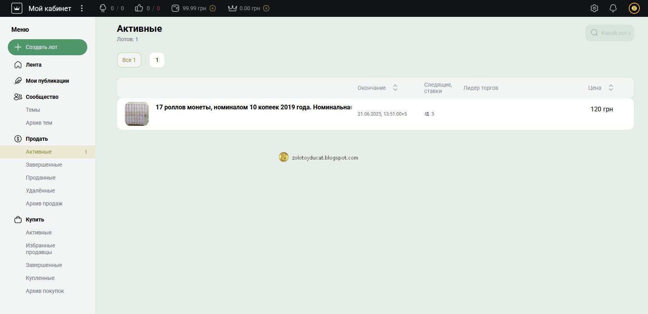
Task: Add funds via plus beside 99.99 грн
Action: [213, 8]
